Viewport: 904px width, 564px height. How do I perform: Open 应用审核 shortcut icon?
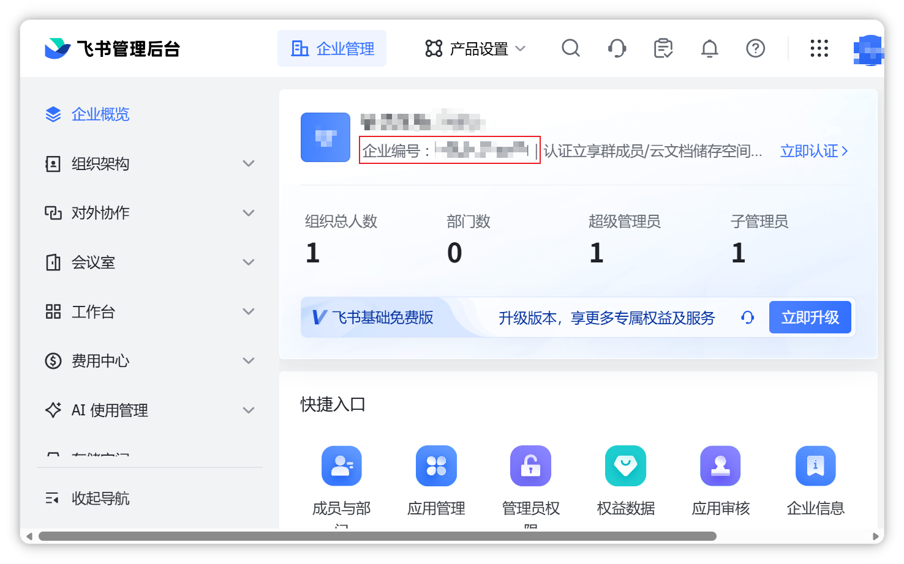(x=720, y=466)
